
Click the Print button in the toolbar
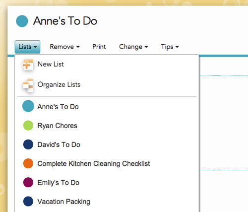tap(99, 47)
